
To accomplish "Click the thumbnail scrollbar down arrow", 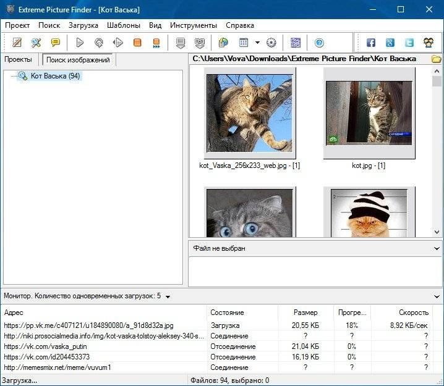I will pyautogui.click(x=437, y=232).
